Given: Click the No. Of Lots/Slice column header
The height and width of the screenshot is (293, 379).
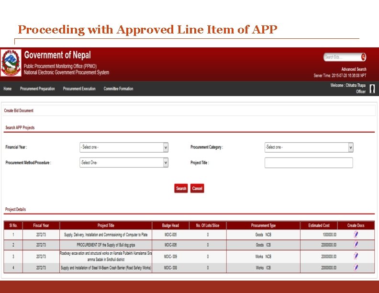Looking at the screenshot, I should click(208, 225).
